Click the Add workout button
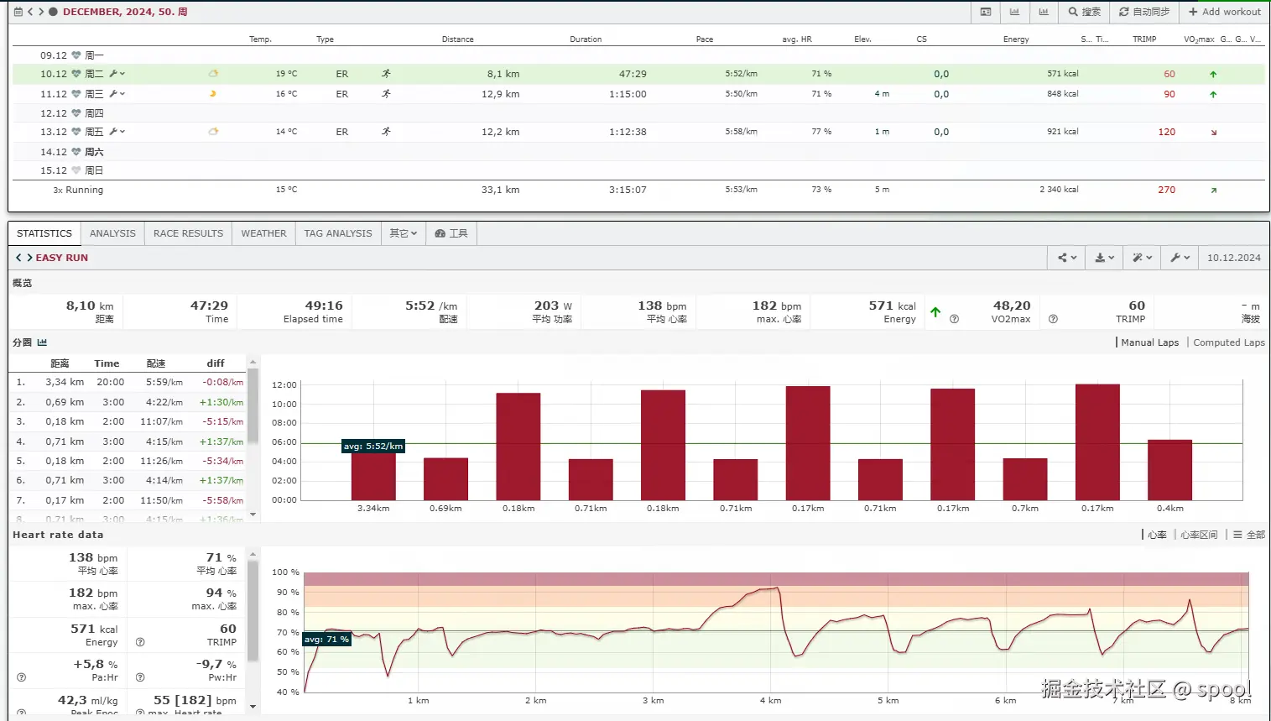The height and width of the screenshot is (721, 1271). (x=1224, y=12)
